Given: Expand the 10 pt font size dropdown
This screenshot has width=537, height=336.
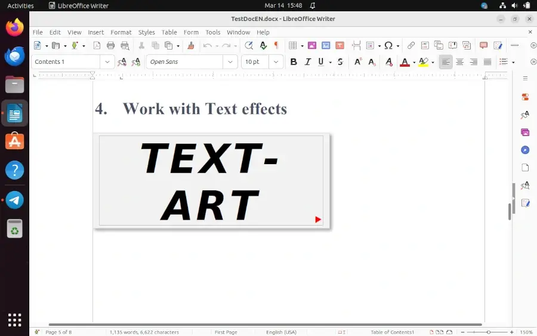Looking at the screenshot, I should pyautogui.click(x=276, y=62).
